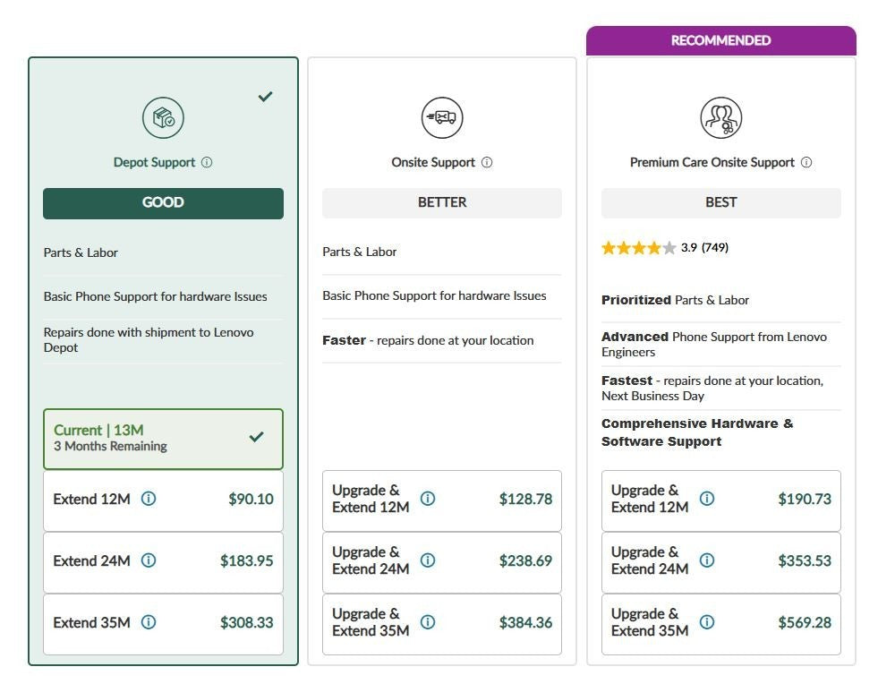895x684 pixels.
Task: Open info icon beside Premium Care Onsite Support
Action: coord(806,162)
